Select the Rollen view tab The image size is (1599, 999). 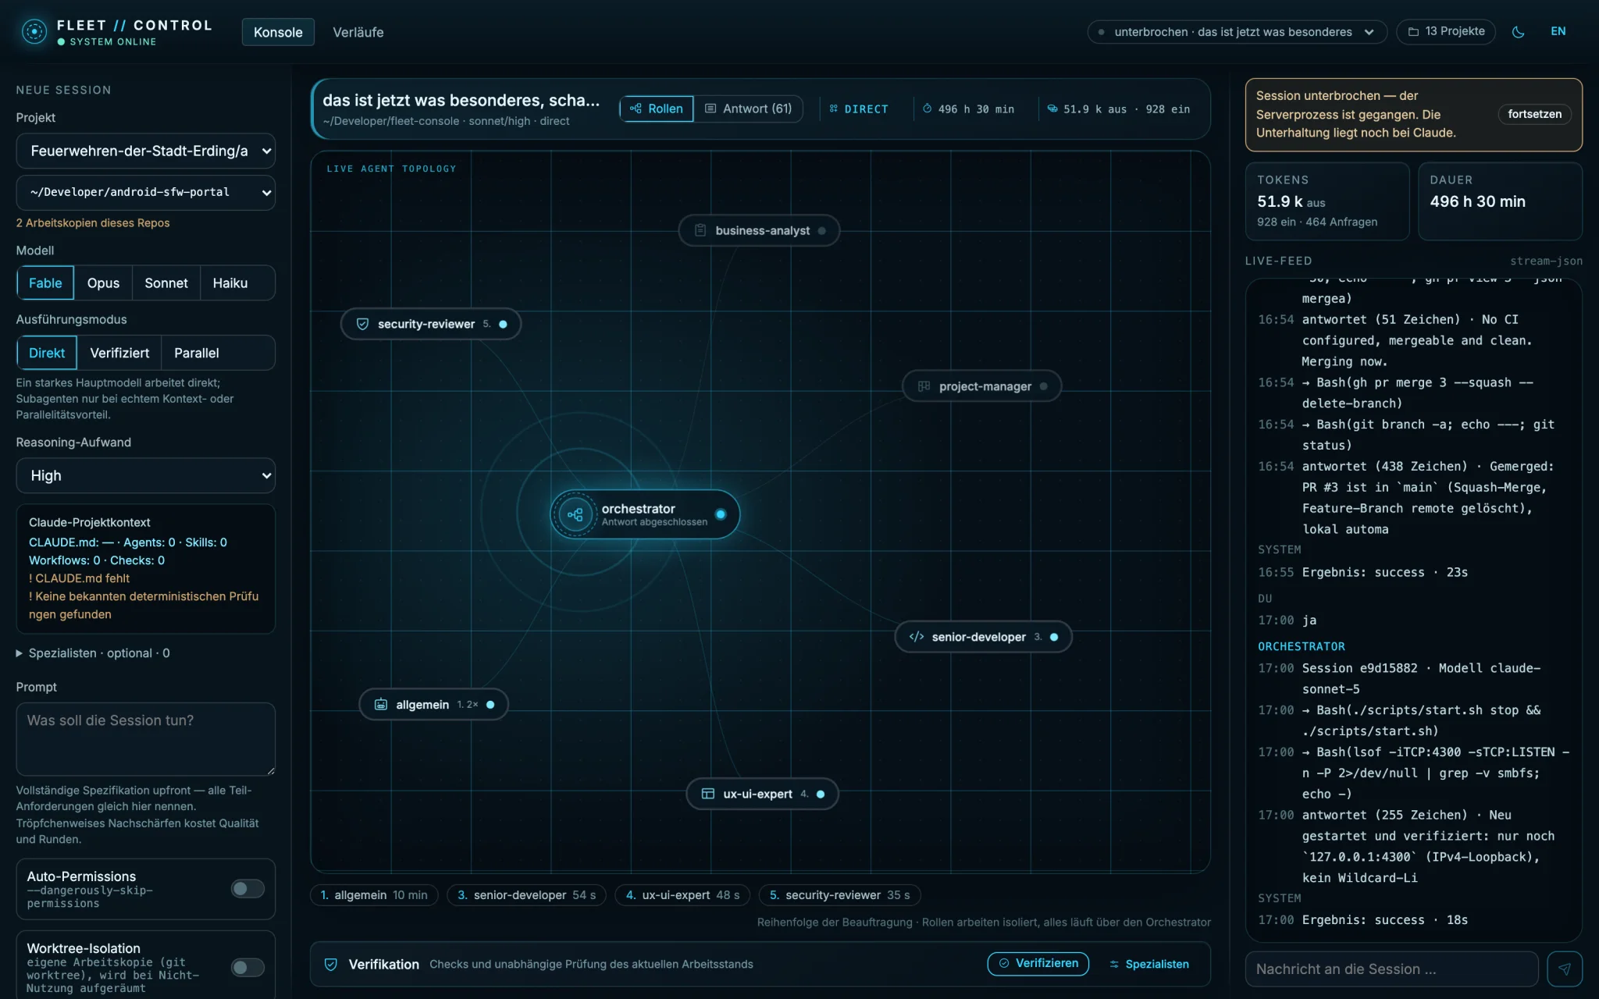[x=657, y=108]
